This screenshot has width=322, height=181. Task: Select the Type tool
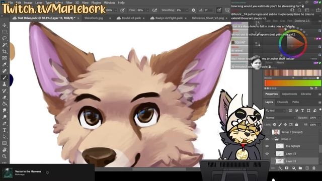[5, 130]
